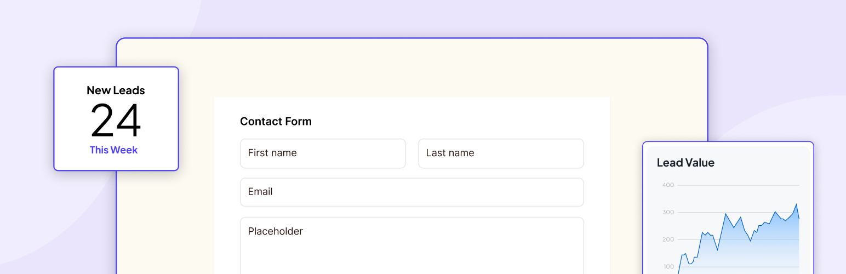Click the highest peak of Lead Value line
The width and height of the screenshot is (846, 274).
click(x=796, y=204)
